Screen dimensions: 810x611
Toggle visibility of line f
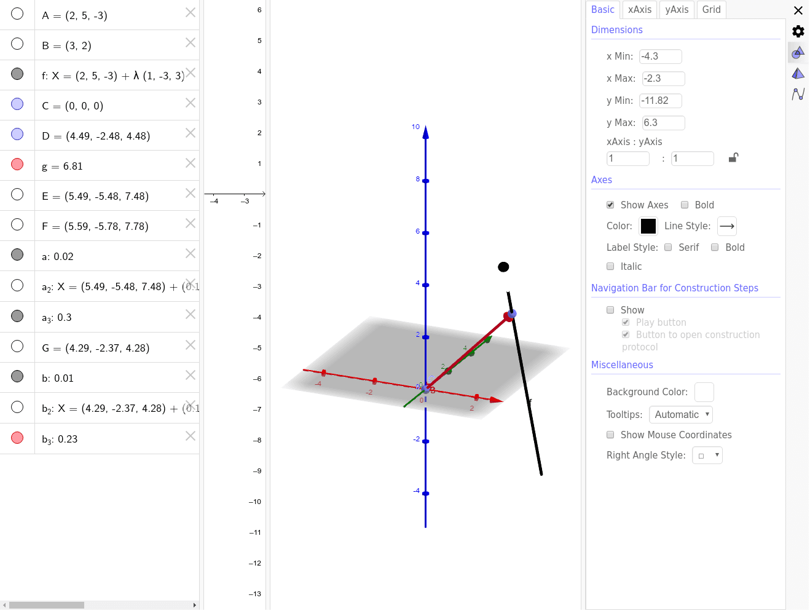click(17, 74)
